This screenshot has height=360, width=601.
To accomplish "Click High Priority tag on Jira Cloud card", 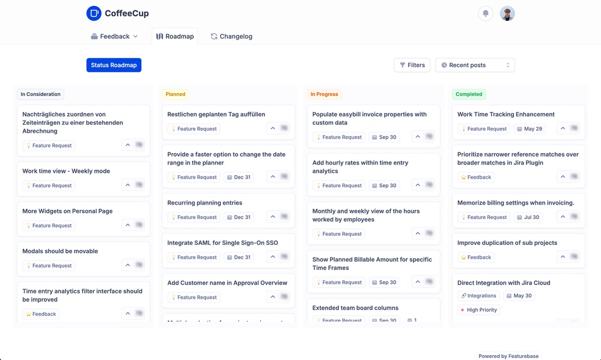I will pos(479,310).
